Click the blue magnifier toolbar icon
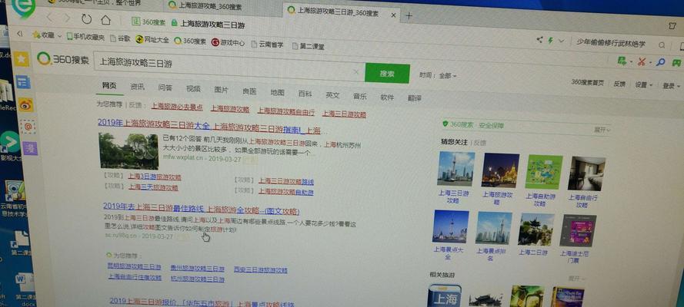684x307 pixels. pos(661,63)
